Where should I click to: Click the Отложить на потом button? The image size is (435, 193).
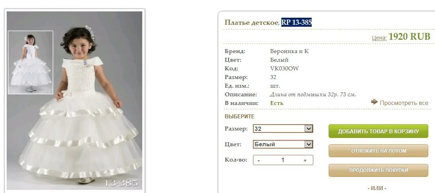[x=378, y=151]
